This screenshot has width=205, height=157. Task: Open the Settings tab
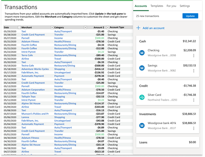[185, 6]
